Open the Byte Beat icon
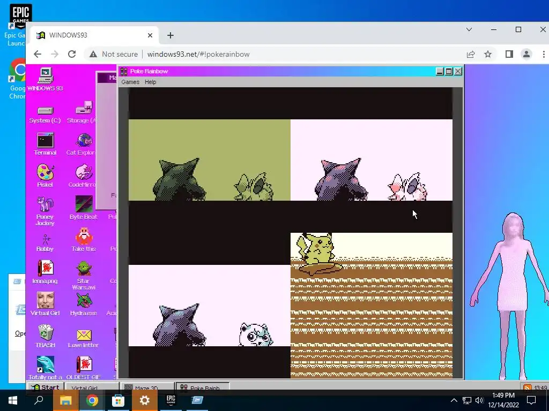Viewport: 549px width, 411px height. tap(83, 208)
